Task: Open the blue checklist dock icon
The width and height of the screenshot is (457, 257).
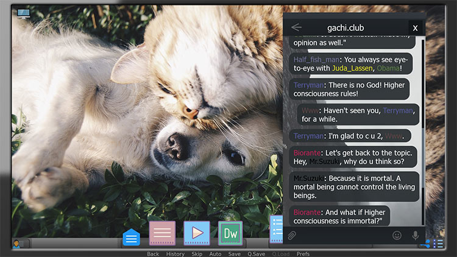Action: [x=275, y=230]
